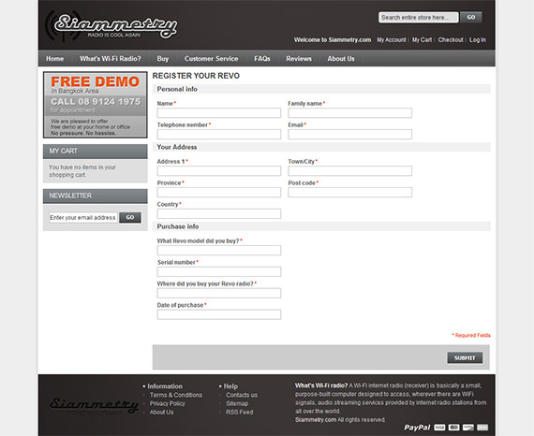The image size is (534, 436).
Task: Click the Post code input field
Action: (349, 192)
